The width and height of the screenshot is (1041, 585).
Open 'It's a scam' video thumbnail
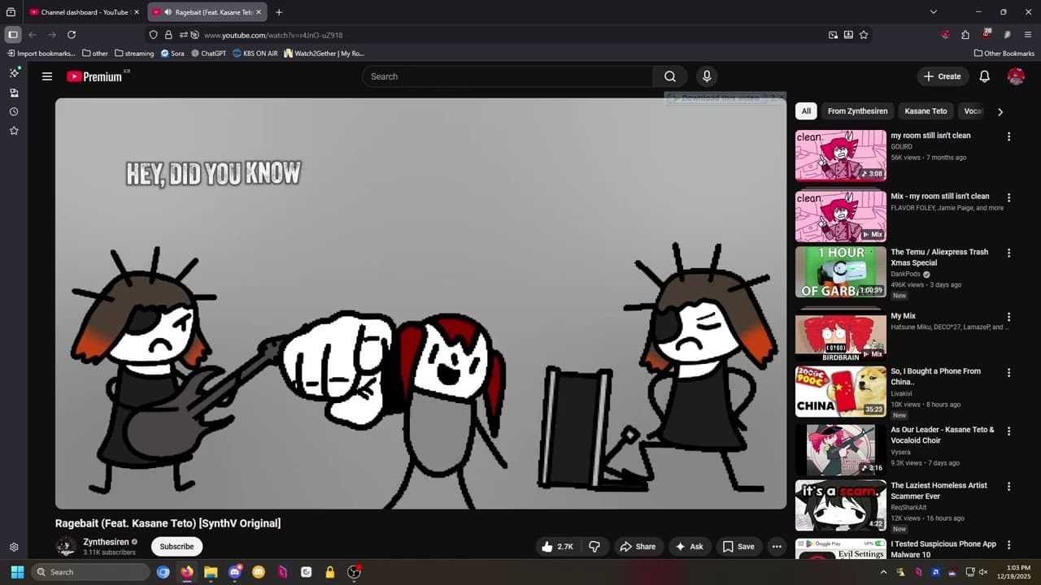(x=841, y=505)
